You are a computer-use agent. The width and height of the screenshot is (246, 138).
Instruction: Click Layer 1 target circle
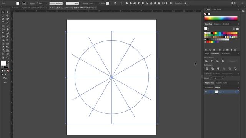[235, 92]
